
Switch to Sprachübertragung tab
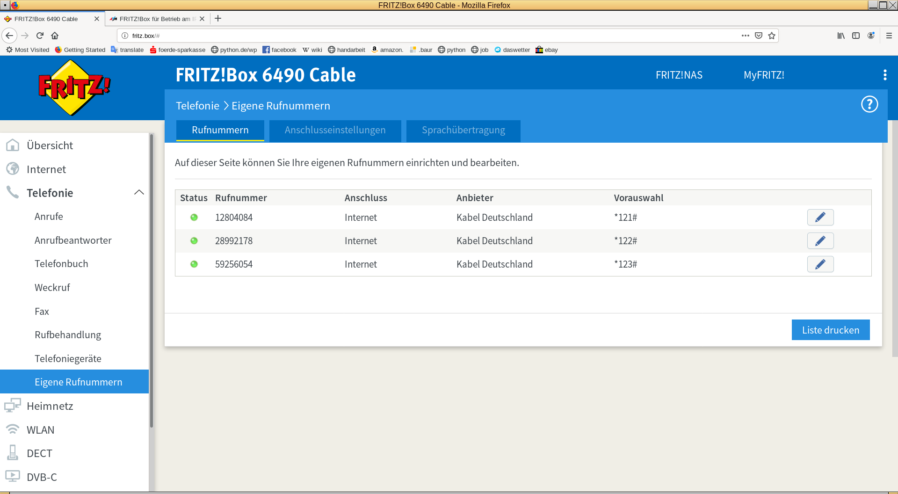(x=463, y=131)
